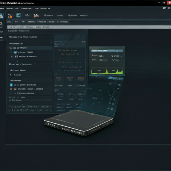
Task: Select the highlighted row in the device list
Action: pyautogui.click(x=30, y=48)
